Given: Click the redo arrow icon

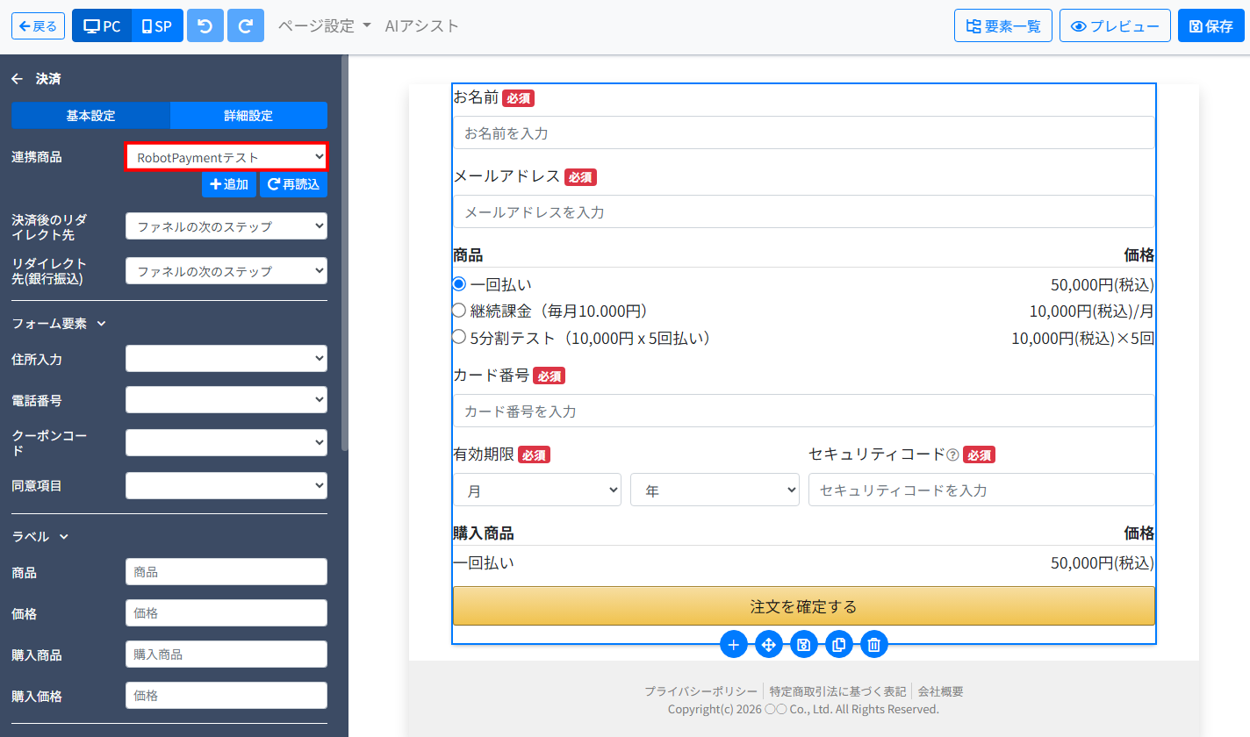Looking at the screenshot, I should [246, 25].
